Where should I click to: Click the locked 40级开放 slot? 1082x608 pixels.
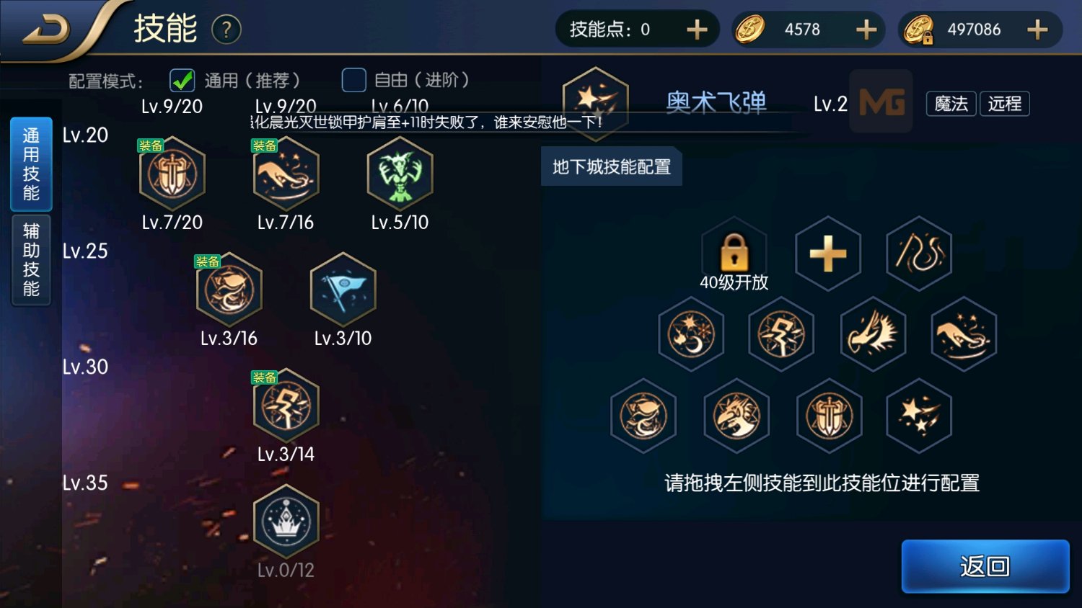734,254
